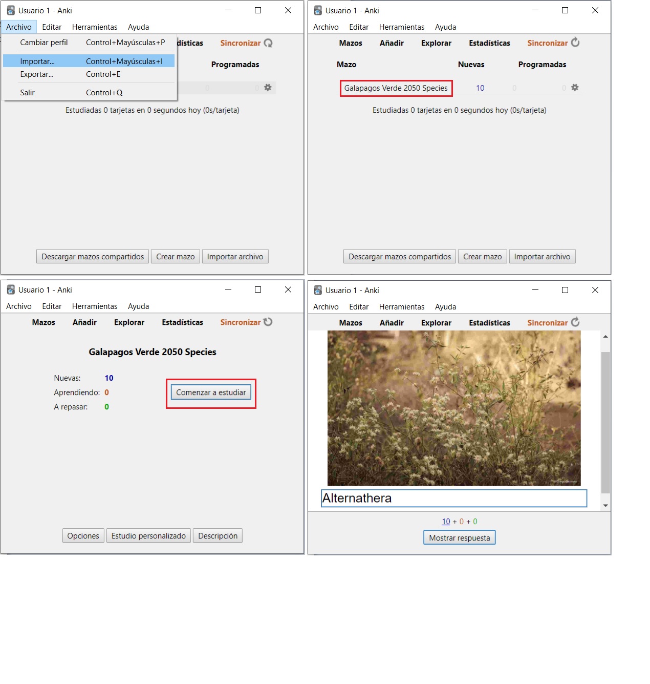The height and width of the screenshot is (684, 650).
Task: Click scrollbar up arrow beside plant photo
Action: [x=605, y=337]
